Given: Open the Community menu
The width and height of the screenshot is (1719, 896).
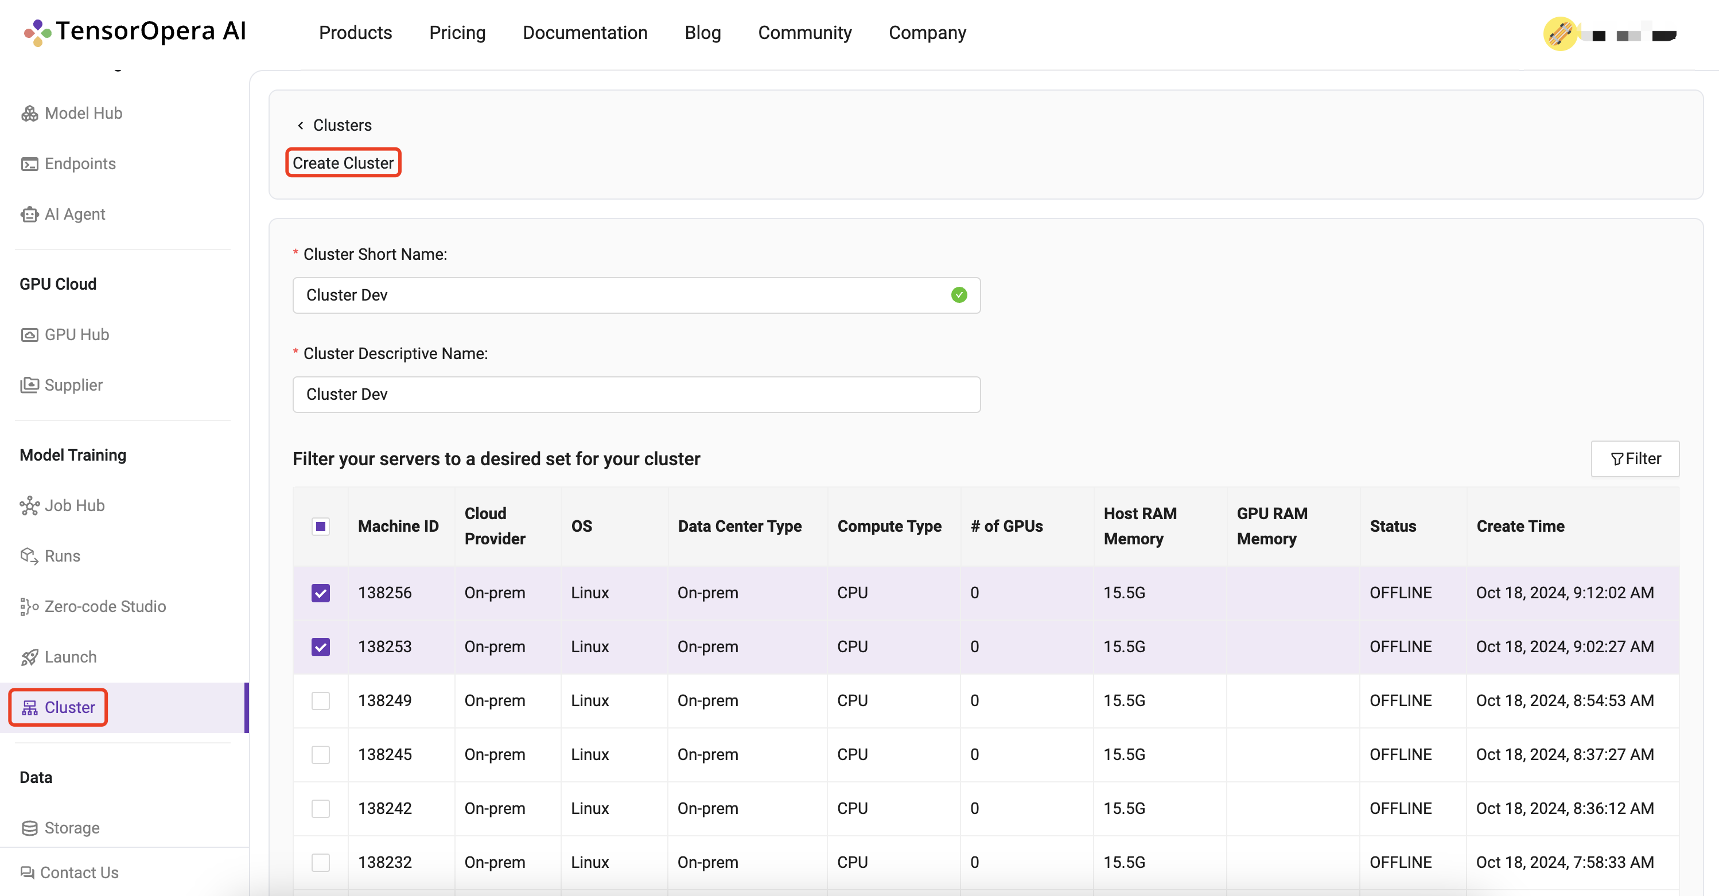Looking at the screenshot, I should coord(805,33).
